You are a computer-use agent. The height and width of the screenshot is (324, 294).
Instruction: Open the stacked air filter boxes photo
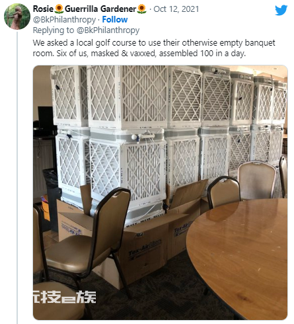pyautogui.click(x=160, y=192)
